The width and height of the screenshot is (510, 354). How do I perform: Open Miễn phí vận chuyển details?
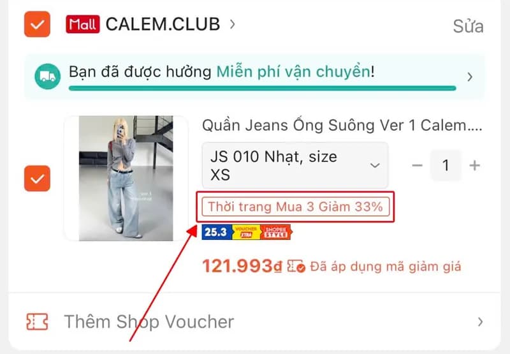point(293,71)
